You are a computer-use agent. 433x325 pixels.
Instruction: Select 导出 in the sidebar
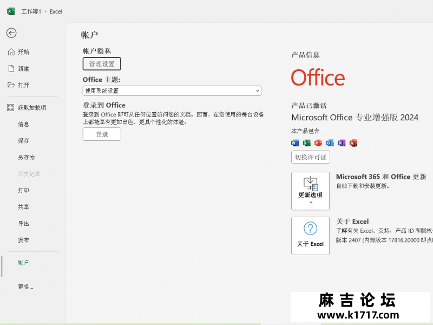(x=23, y=224)
